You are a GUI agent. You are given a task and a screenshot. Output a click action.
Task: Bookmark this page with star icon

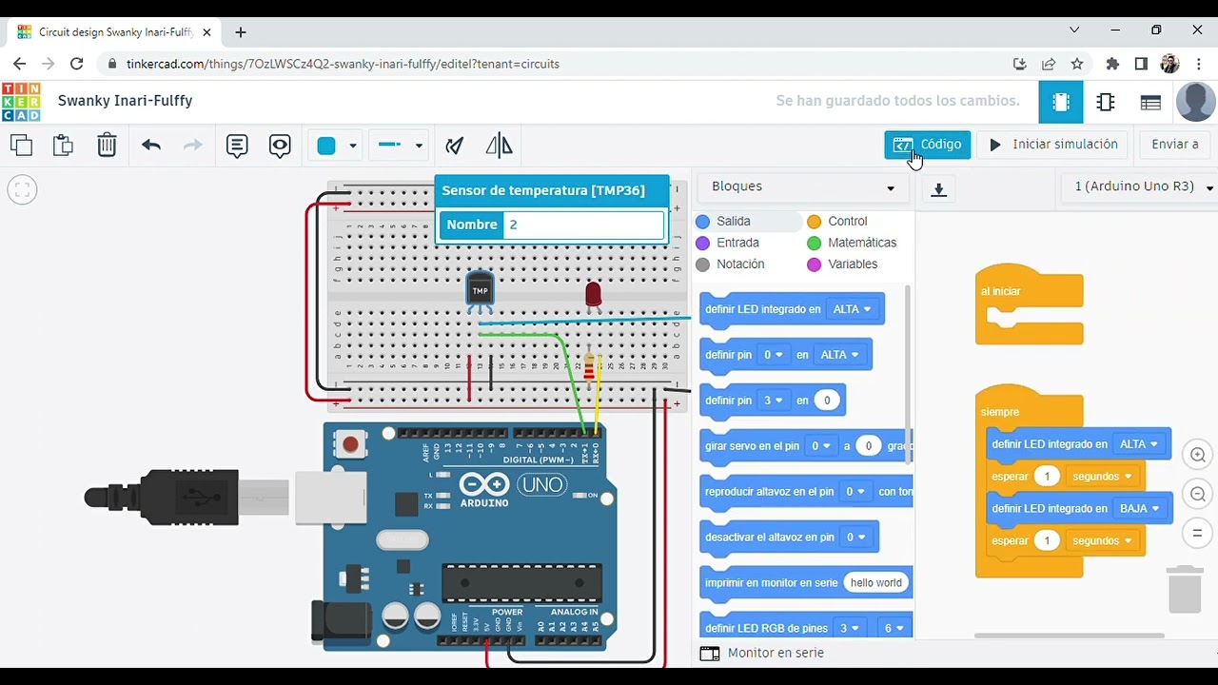[1077, 64]
